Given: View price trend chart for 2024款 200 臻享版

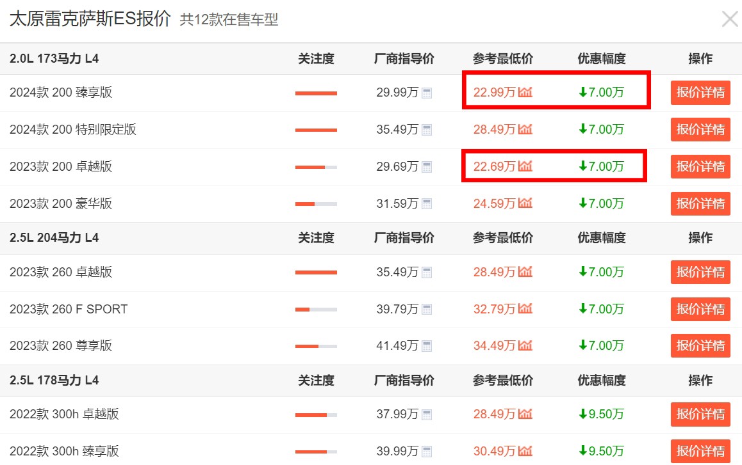Looking at the screenshot, I should coord(525,92).
